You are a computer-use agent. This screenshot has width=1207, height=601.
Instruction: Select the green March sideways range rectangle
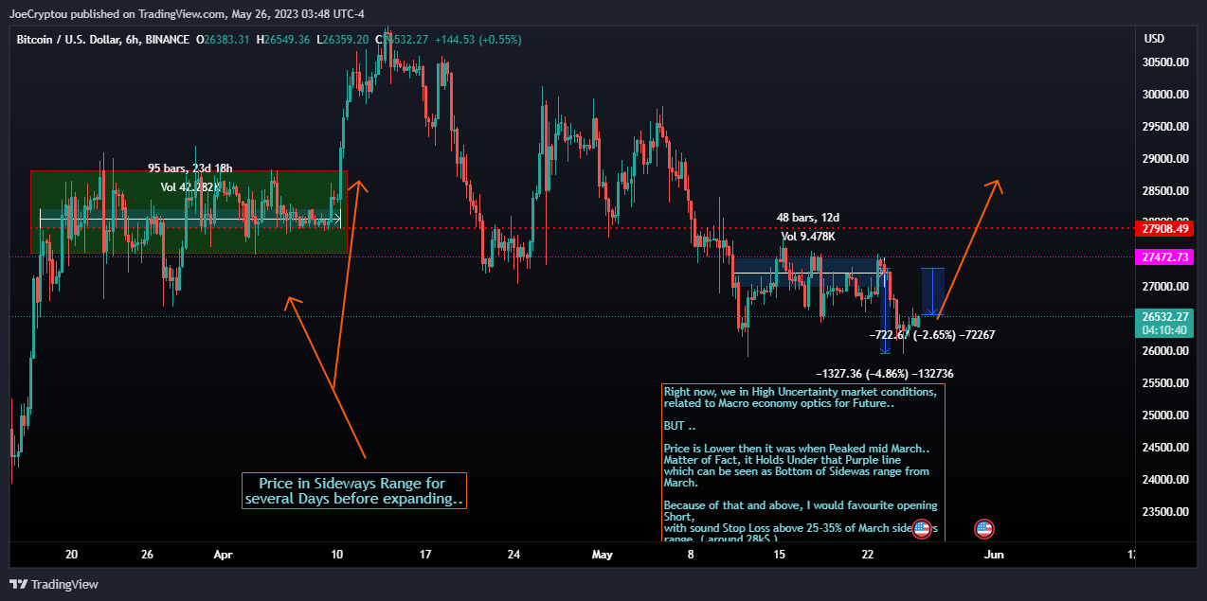189,212
